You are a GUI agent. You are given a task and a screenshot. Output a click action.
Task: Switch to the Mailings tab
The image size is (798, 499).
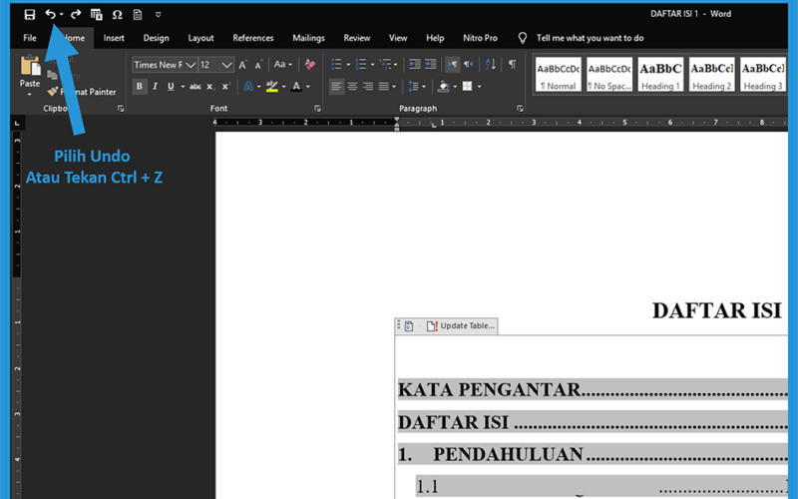308,38
